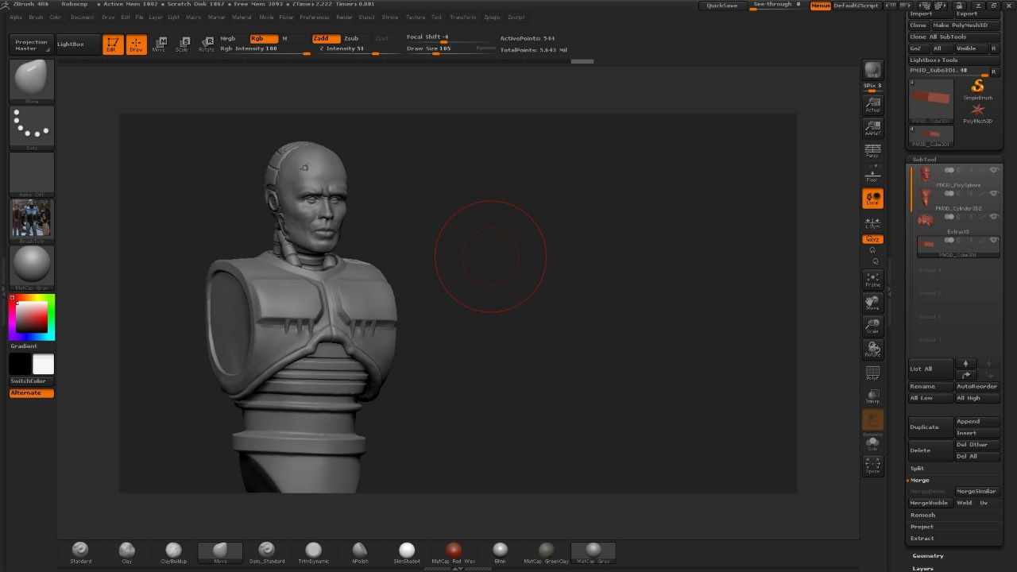Image resolution: width=1017 pixels, height=572 pixels.
Task: Toggle the Floor grid
Action: (x=872, y=174)
